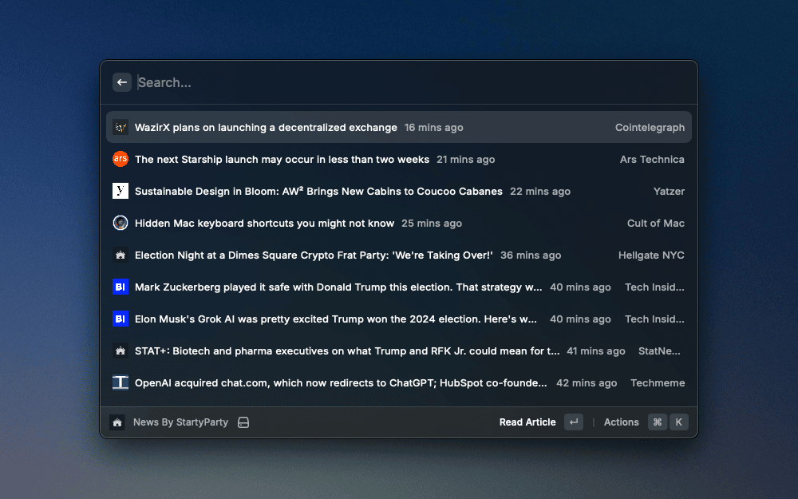Select the WazirX decentralized exchange article

[399, 127]
